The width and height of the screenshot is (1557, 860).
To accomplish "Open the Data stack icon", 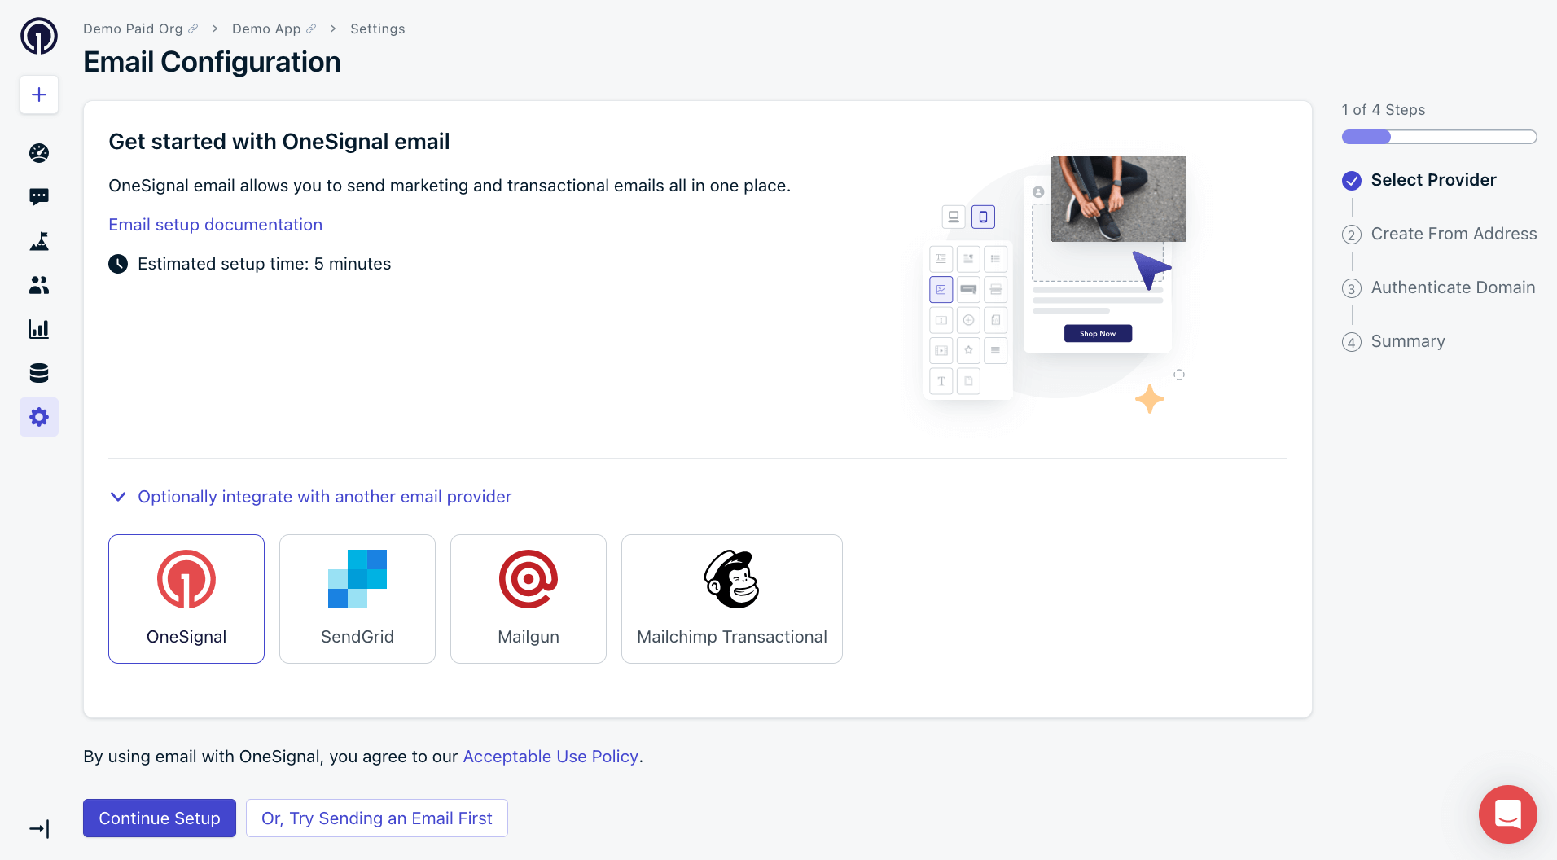I will [x=39, y=373].
